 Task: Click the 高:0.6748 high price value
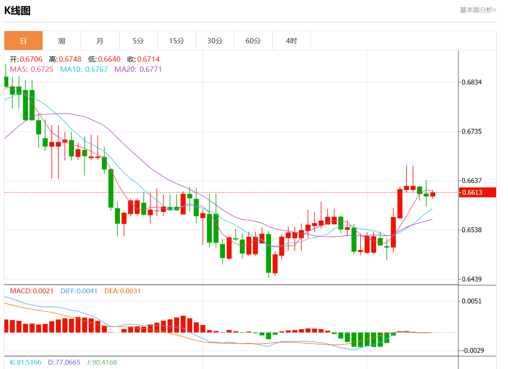(x=65, y=59)
